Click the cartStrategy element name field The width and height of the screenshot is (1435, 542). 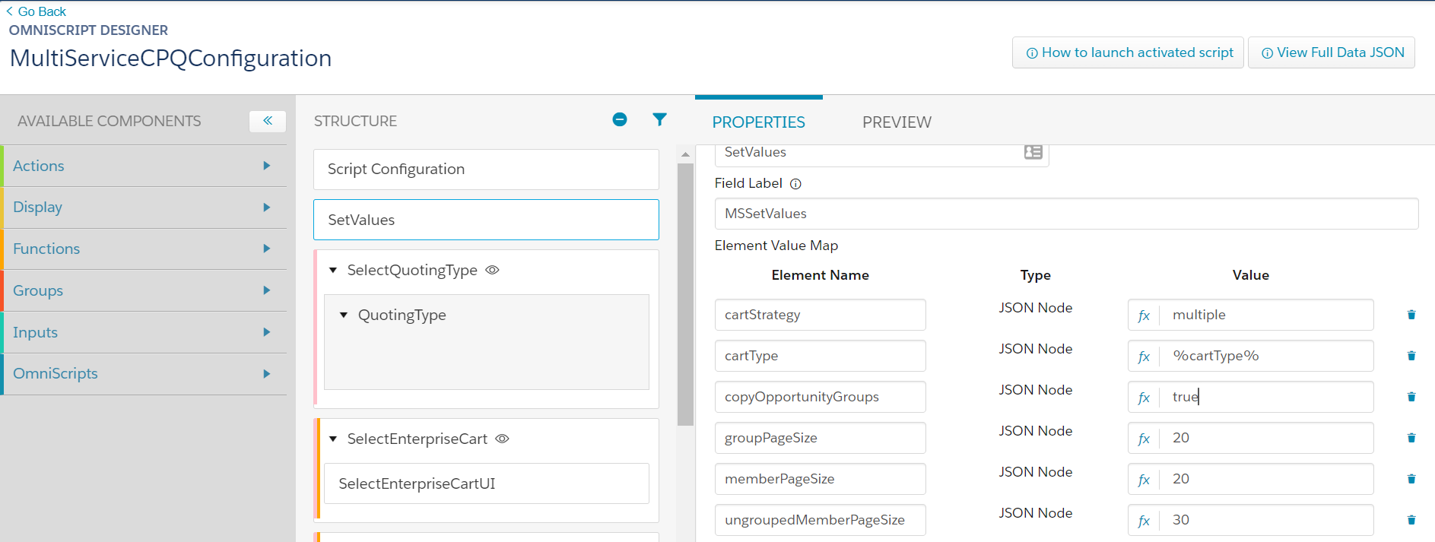(820, 315)
